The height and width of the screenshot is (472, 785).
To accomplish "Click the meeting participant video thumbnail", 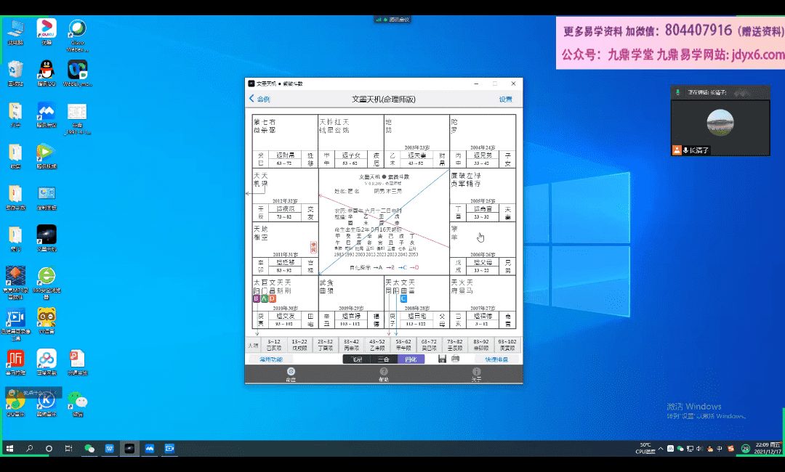I will [x=720, y=121].
